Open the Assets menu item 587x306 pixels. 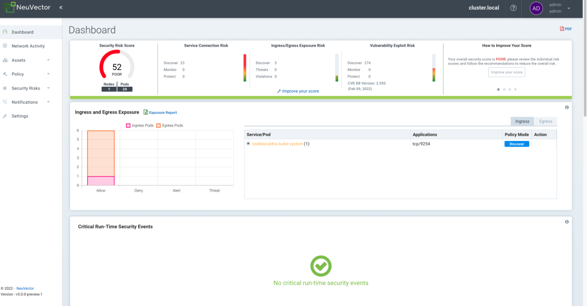(x=18, y=60)
